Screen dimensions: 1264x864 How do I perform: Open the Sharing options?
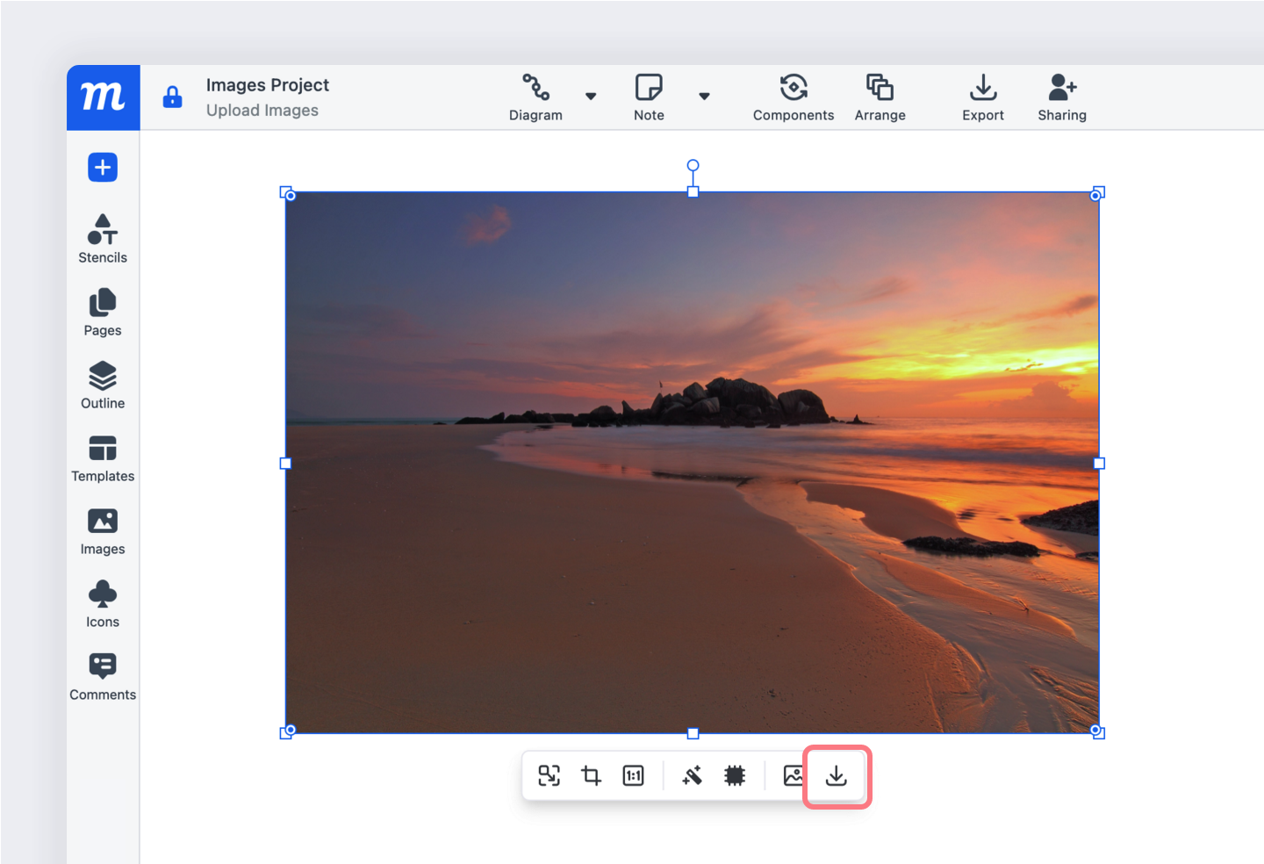1061,97
